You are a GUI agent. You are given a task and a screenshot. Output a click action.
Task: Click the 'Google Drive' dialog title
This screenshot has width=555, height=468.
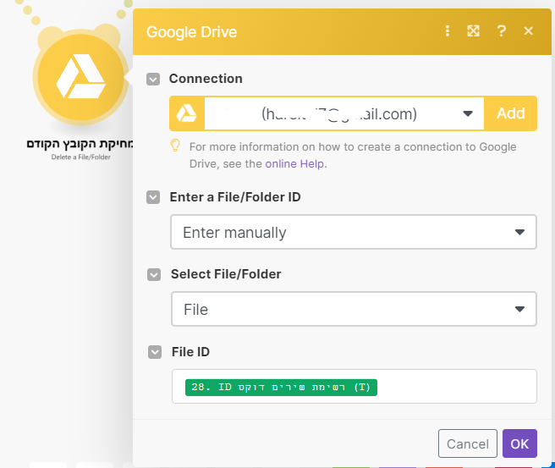[x=191, y=32]
